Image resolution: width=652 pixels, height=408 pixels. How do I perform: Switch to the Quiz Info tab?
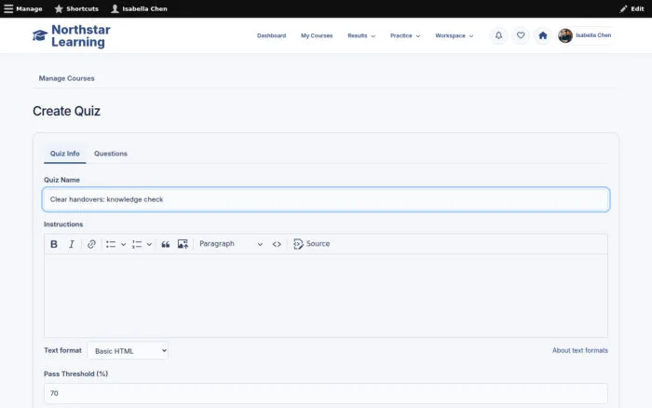65,154
